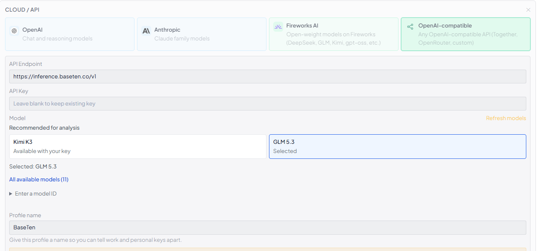This screenshot has width=538, height=251.
Task: Click the 'Chat and reasoning models' description
Action: [58, 39]
